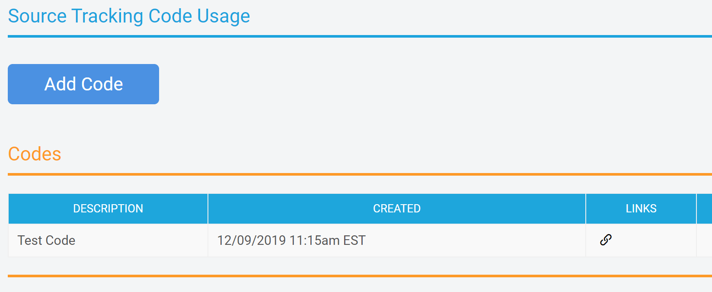
Task: Click the Add Code button
Action: [83, 84]
